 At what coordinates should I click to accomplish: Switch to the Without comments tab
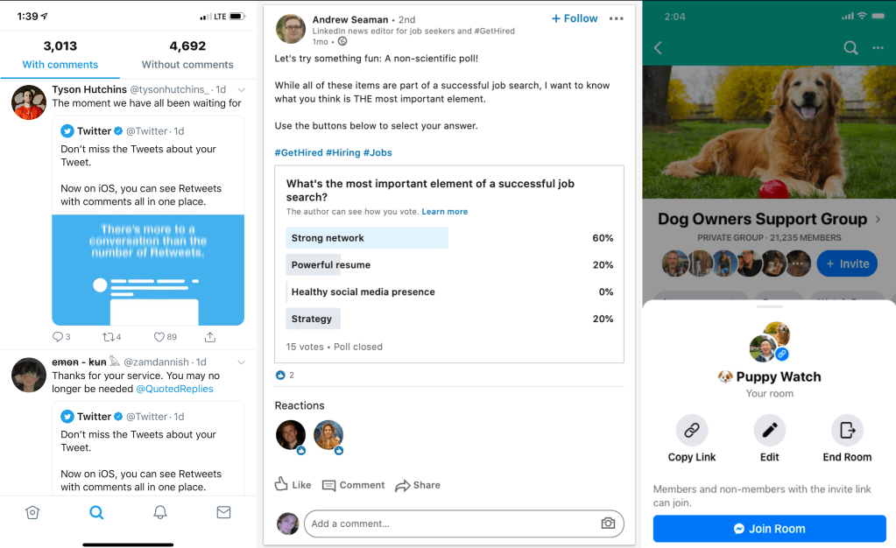tap(187, 64)
